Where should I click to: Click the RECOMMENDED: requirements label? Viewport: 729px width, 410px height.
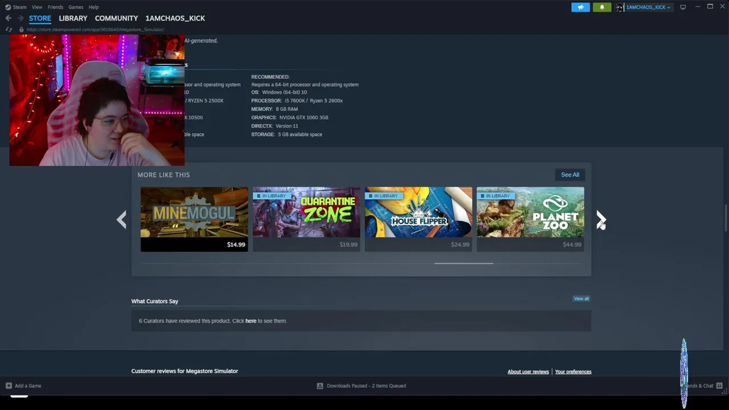click(x=271, y=77)
